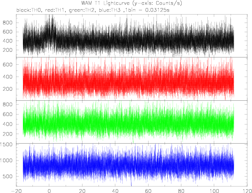This screenshot has width=252, height=193.
Task: Click the x-axis tick label '120'
Action: click(247, 191)
